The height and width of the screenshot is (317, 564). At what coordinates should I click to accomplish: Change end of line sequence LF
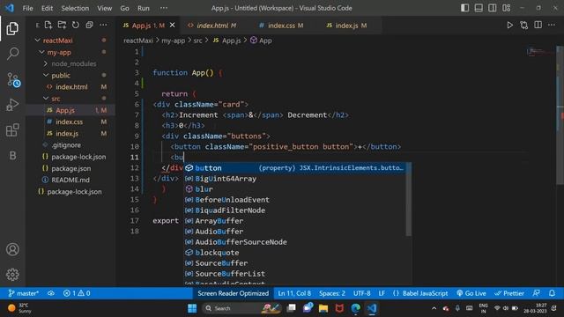[382, 293]
